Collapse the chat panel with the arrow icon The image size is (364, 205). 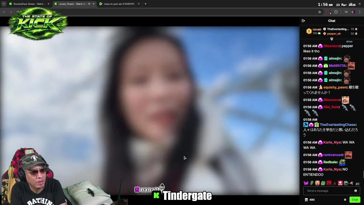(303, 21)
